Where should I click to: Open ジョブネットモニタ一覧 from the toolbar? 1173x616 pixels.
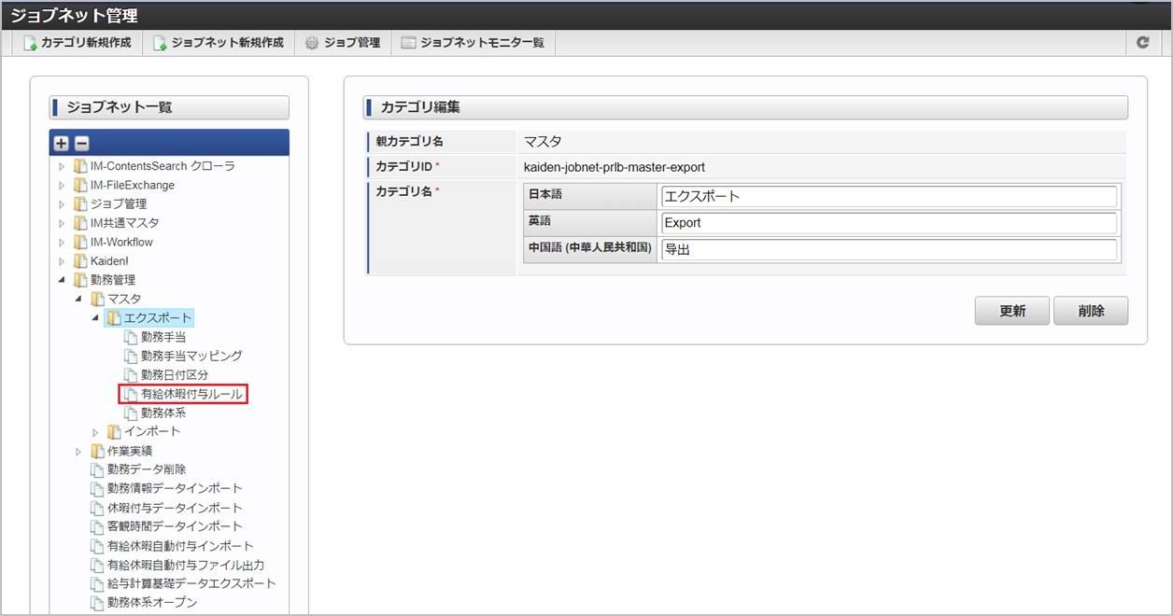click(473, 43)
